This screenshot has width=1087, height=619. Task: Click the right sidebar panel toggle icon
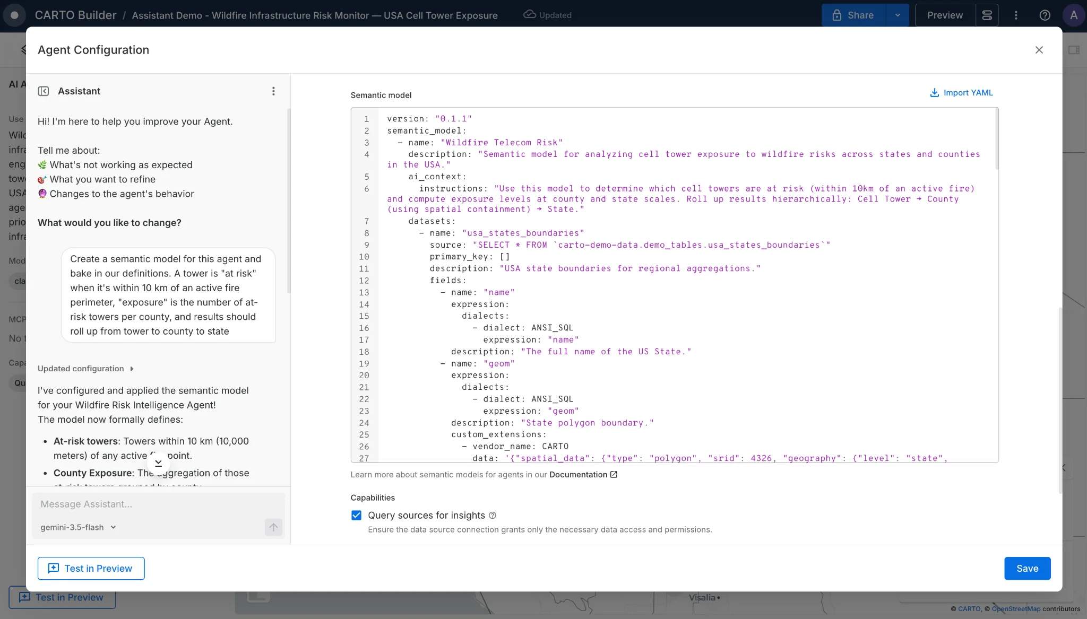(1074, 50)
